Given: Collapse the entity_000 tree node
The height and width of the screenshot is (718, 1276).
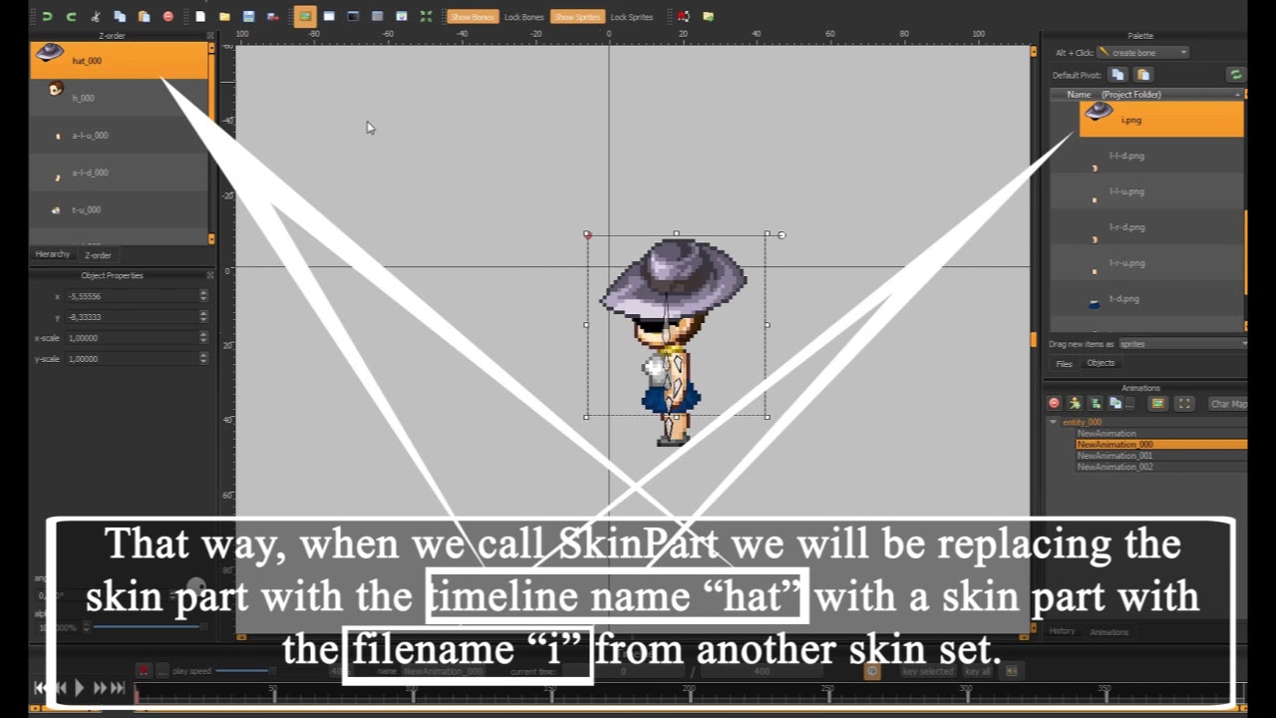Looking at the screenshot, I should click(1052, 423).
